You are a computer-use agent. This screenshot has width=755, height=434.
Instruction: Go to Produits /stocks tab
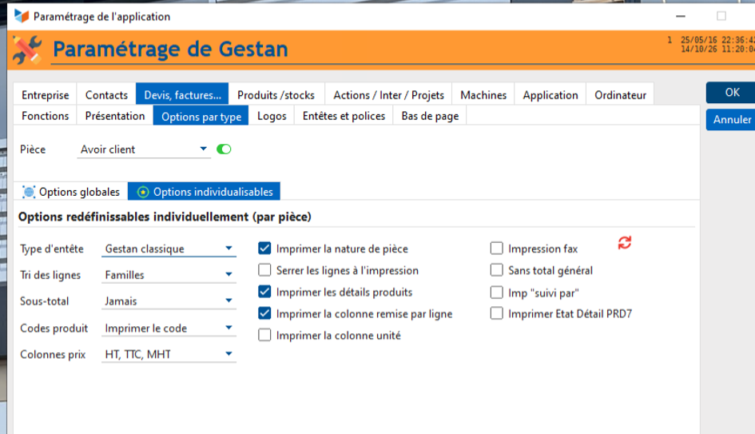click(276, 95)
